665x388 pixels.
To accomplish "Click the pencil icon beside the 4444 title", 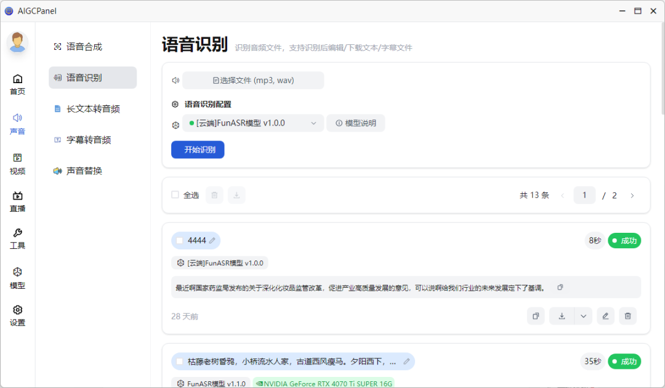I will tap(212, 241).
